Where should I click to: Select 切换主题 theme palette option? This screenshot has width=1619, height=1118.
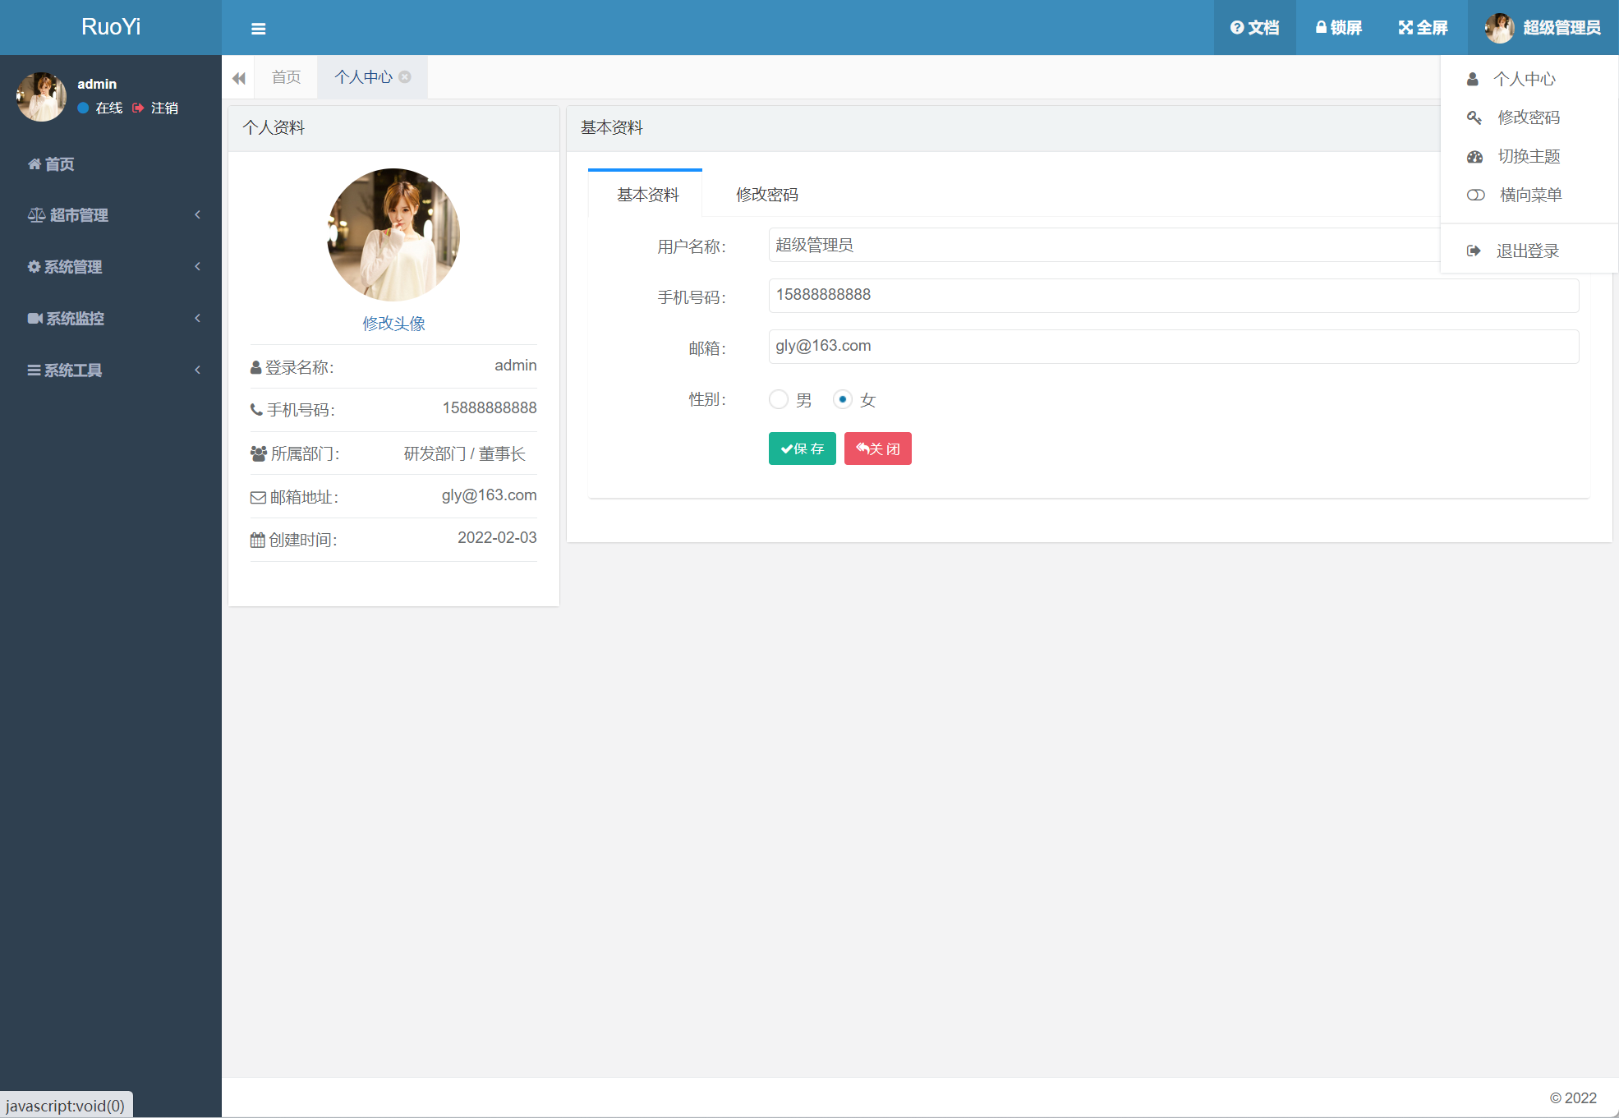click(x=1528, y=156)
